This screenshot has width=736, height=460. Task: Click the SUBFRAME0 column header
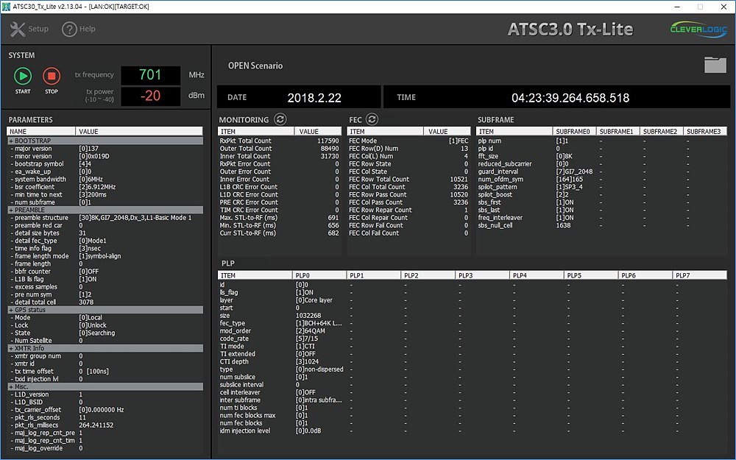coord(574,132)
